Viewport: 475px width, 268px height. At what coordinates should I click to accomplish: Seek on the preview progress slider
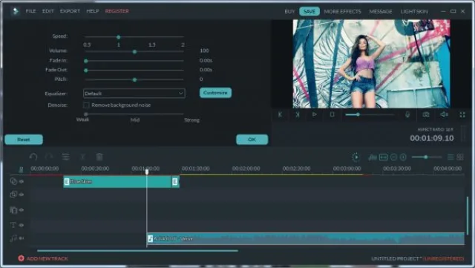(x=370, y=114)
